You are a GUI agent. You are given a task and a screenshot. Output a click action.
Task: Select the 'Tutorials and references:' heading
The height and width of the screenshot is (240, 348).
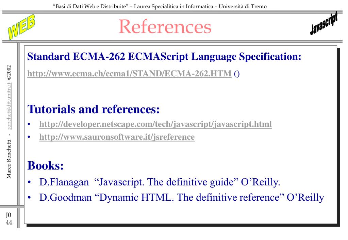pyautogui.click(x=94, y=109)
